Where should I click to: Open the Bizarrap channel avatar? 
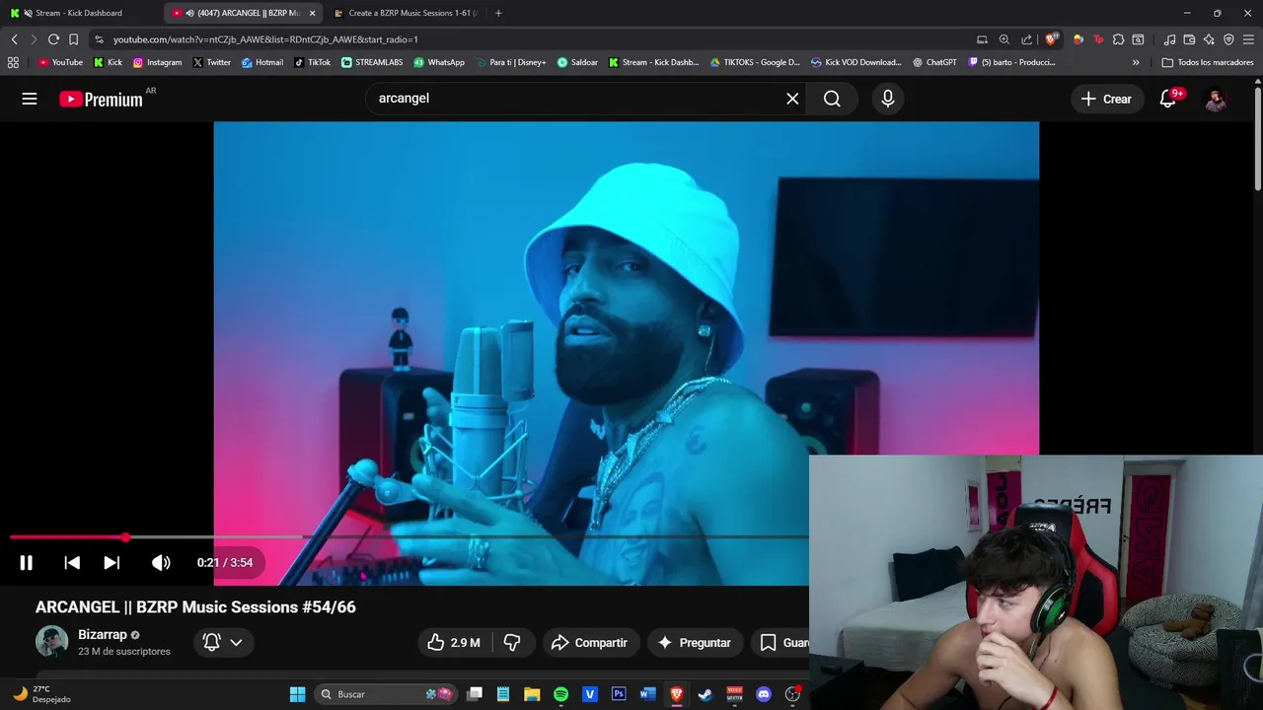click(51, 642)
